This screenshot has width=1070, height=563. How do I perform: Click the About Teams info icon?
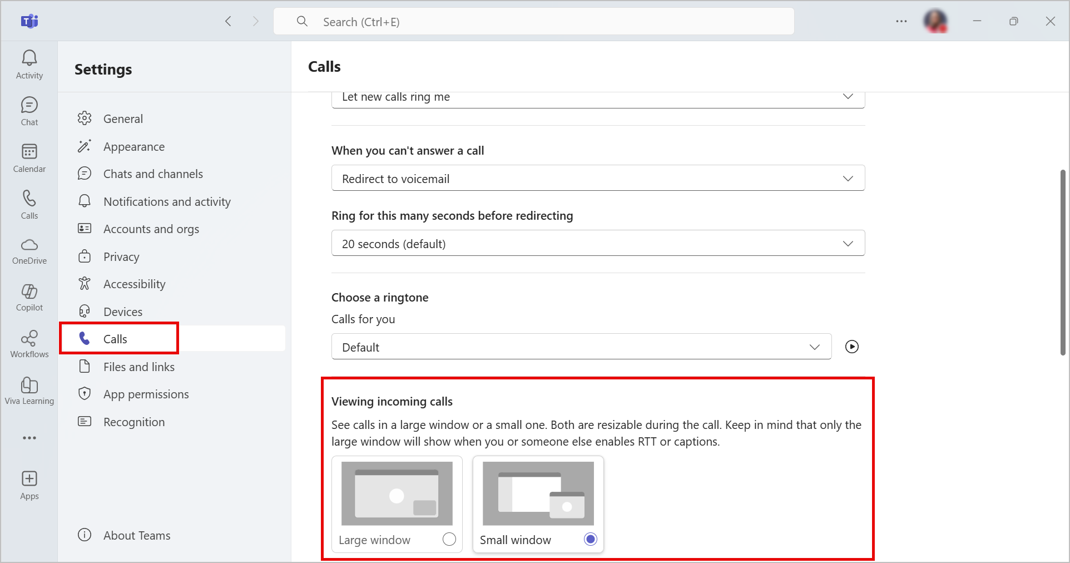pyautogui.click(x=85, y=535)
